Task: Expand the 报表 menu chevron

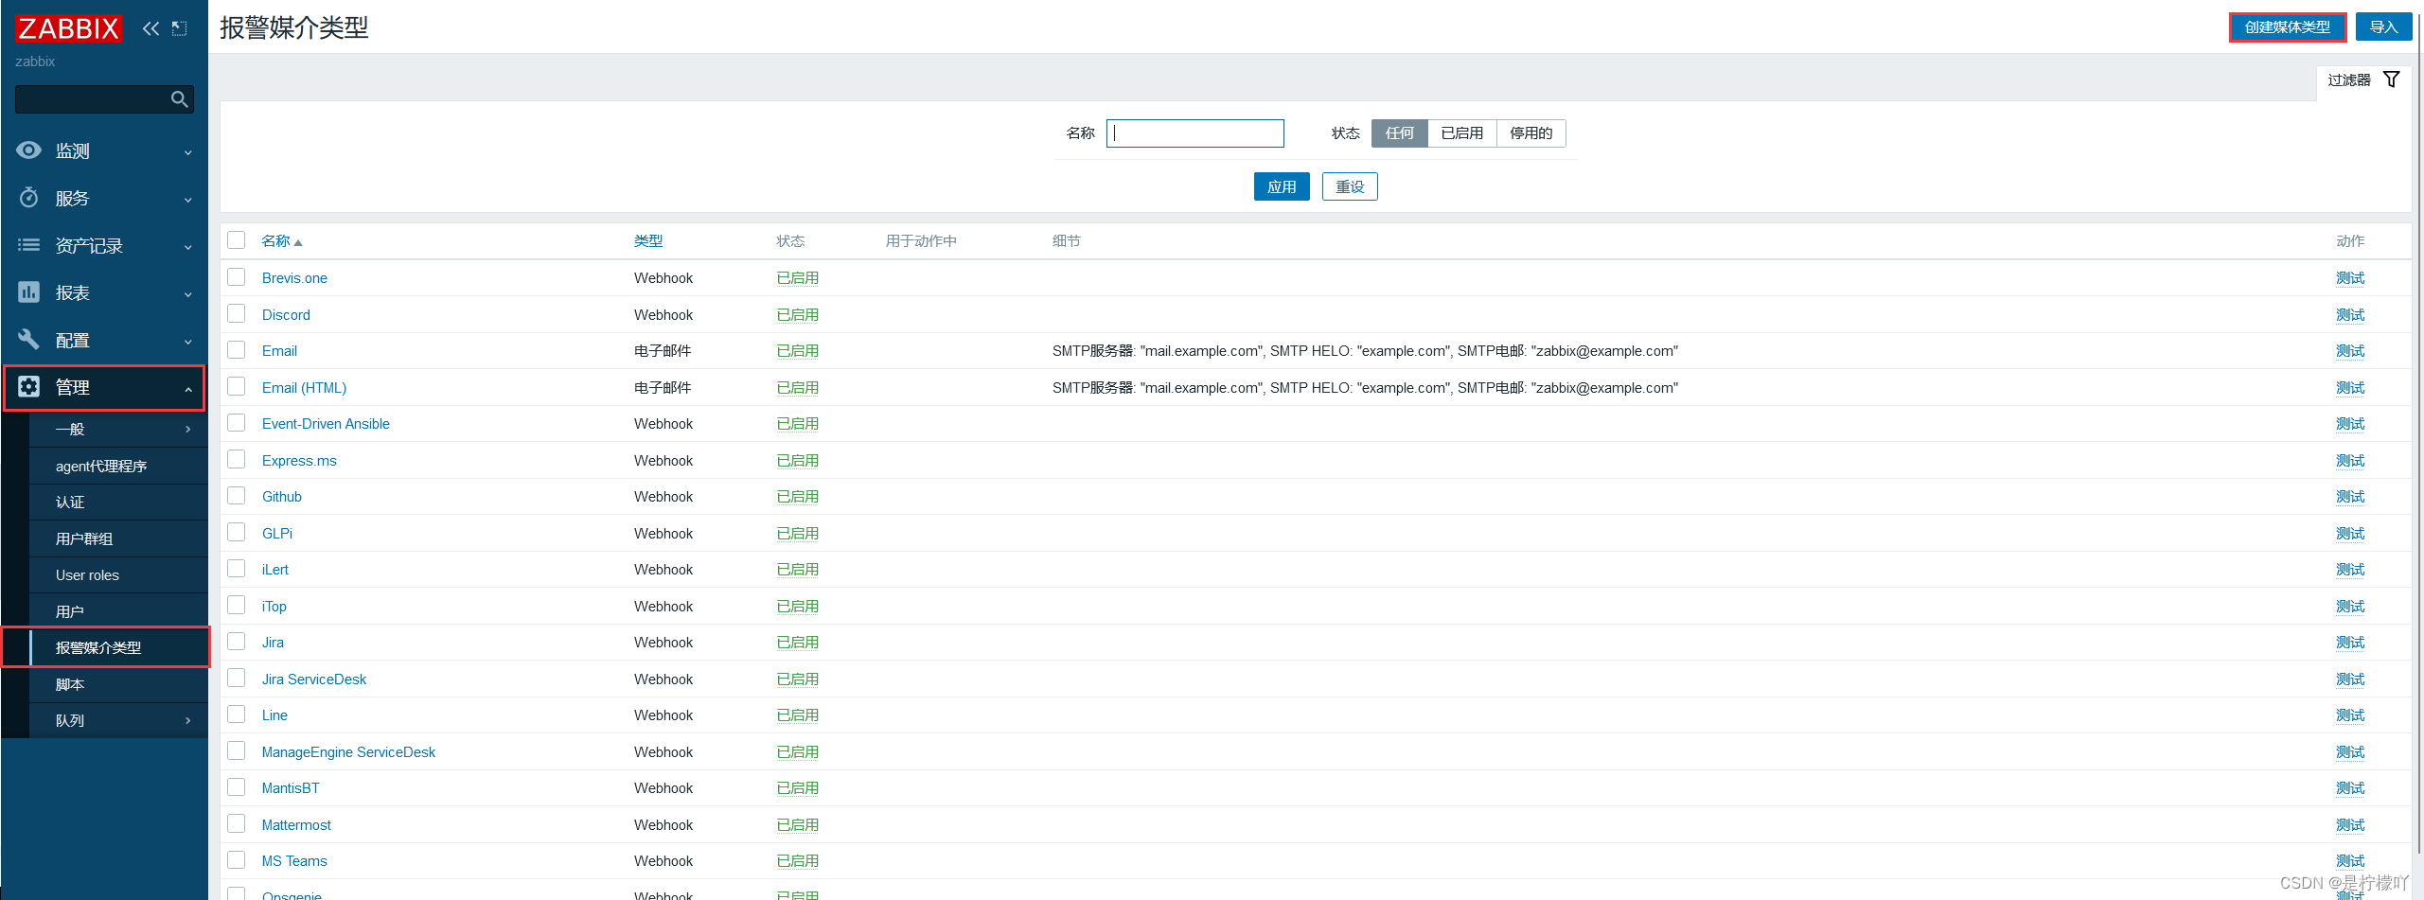Action: pos(187,294)
